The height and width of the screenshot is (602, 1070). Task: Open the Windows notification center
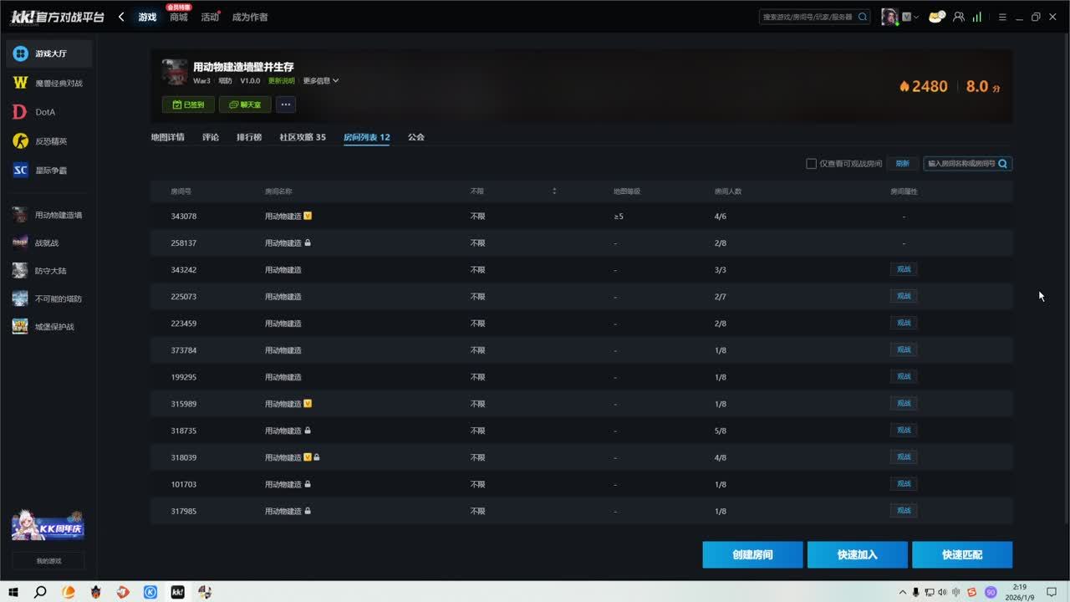(x=1052, y=592)
